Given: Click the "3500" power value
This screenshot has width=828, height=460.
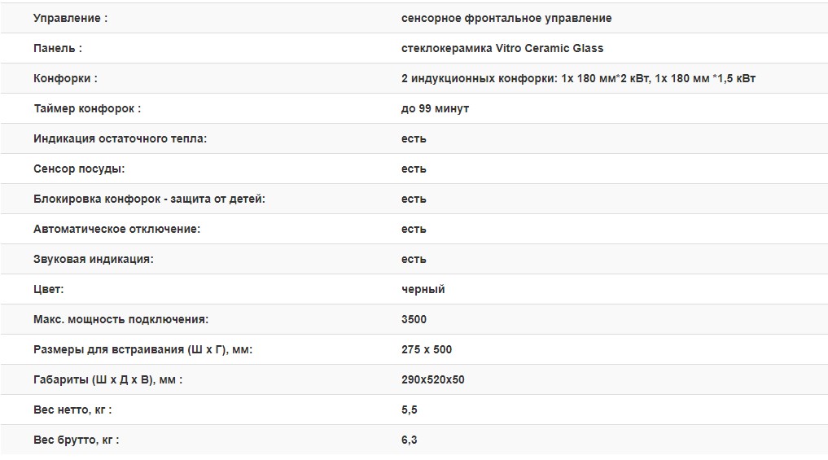Looking at the screenshot, I should [414, 319].
